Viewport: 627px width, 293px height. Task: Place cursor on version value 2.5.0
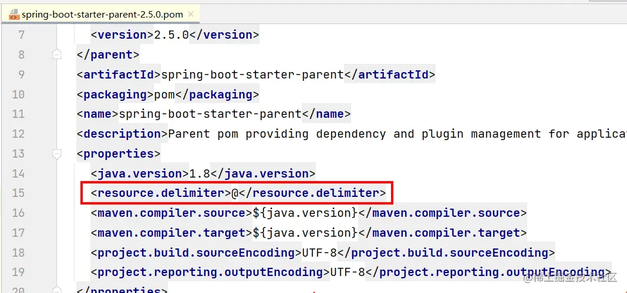coord(171,35)
